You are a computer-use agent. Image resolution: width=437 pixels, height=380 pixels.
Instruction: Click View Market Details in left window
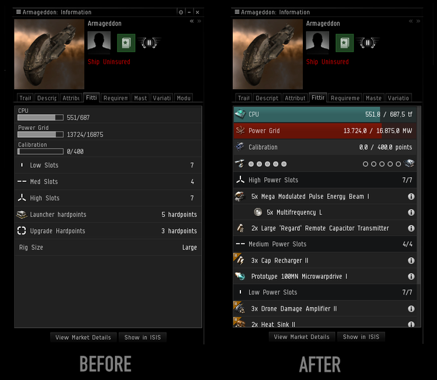click(83, 338)
